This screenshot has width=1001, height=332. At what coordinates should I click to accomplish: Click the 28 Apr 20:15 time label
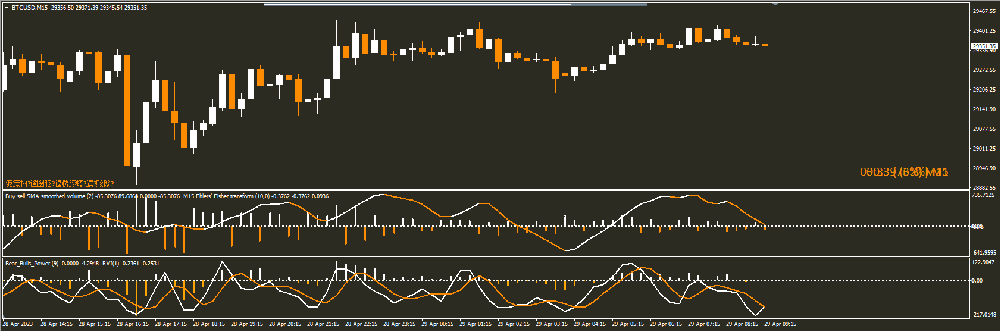(285, 325)
